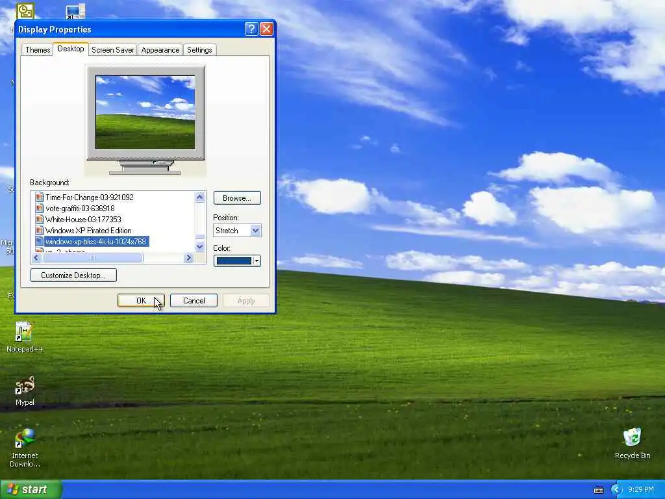Screen dimensions: 665x499
Task: Switch to the Screen Saver tab
Action: pos(113,50)
